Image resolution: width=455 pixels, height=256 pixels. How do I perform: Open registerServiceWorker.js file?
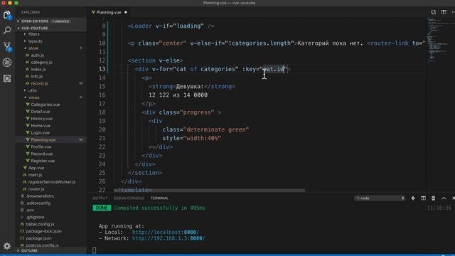point(51,182)
